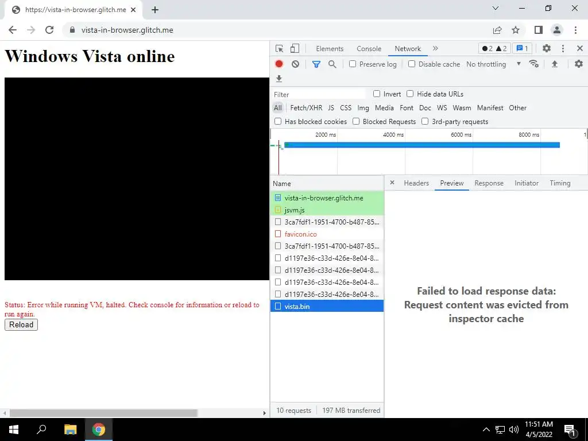
Task: Clear the network log icon
Action: (x=296, y=64)
